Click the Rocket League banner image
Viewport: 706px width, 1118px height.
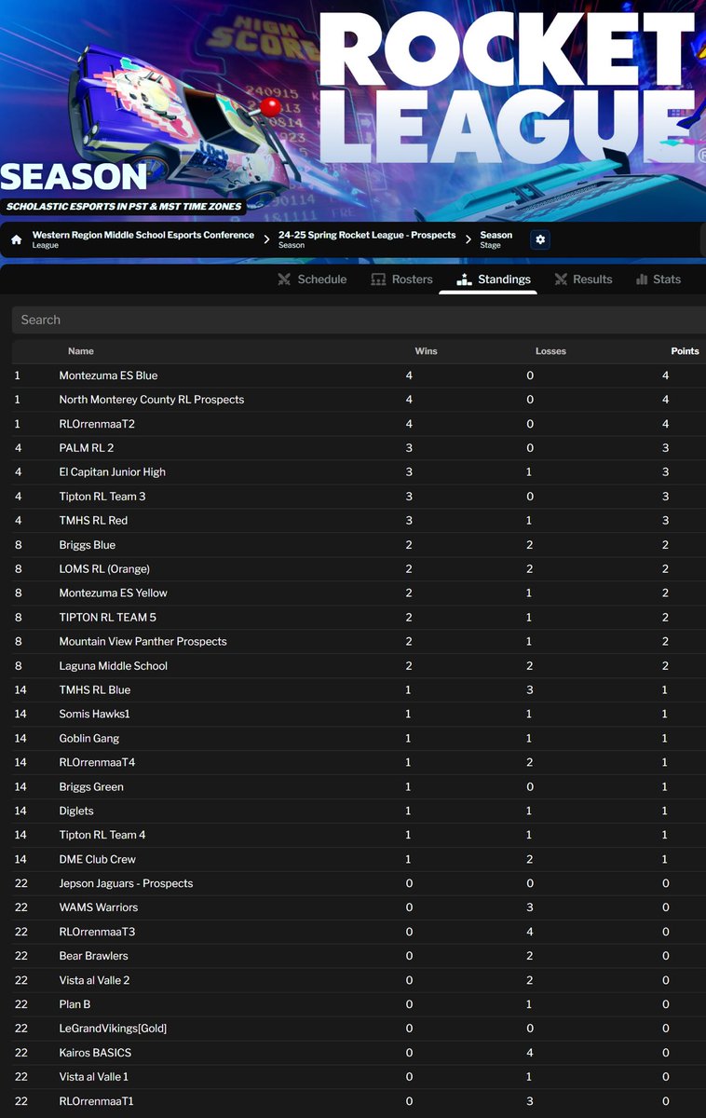click(353, 110)
